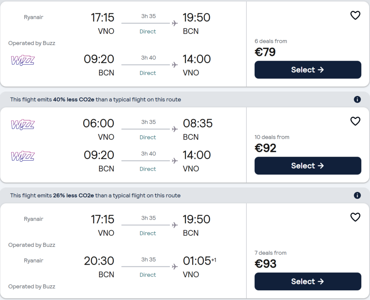Click the airplane icon on the 06:00 departure
370x300 pixels.
tap(175, 129)
